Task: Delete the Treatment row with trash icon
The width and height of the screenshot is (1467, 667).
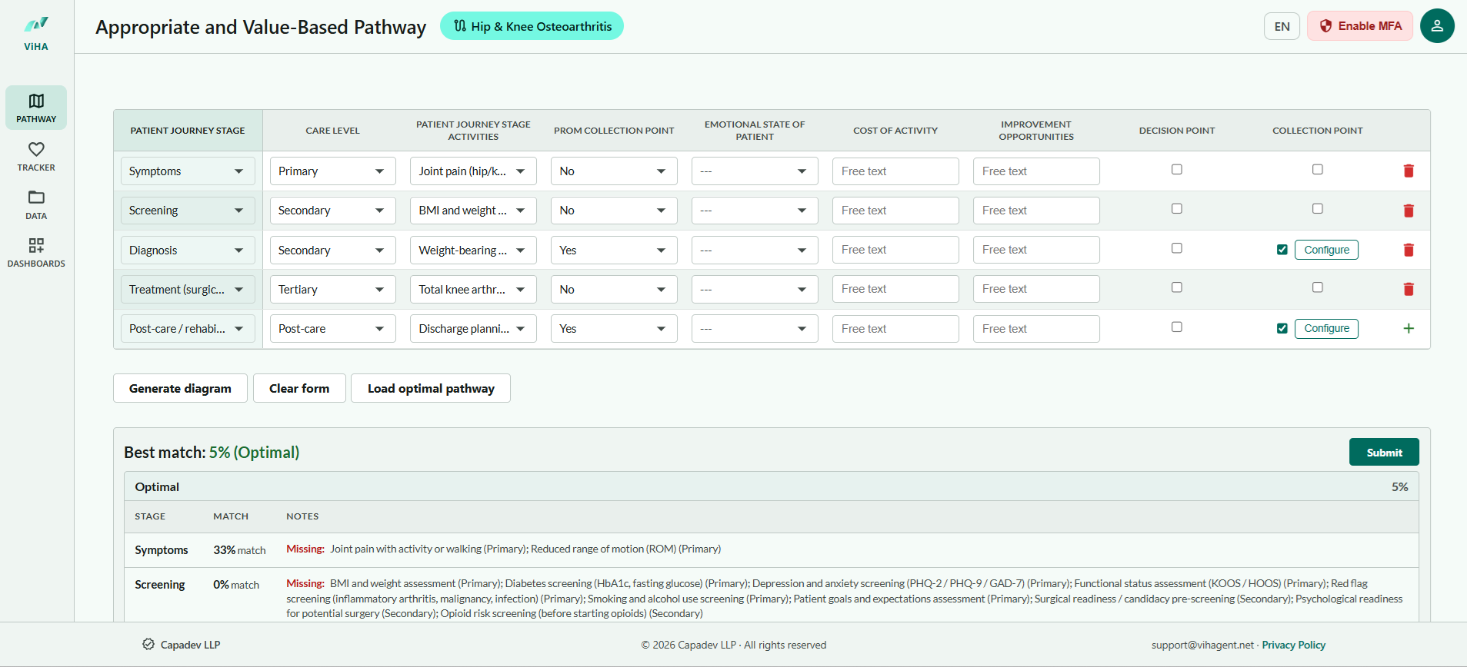Action: [1409, 289]
